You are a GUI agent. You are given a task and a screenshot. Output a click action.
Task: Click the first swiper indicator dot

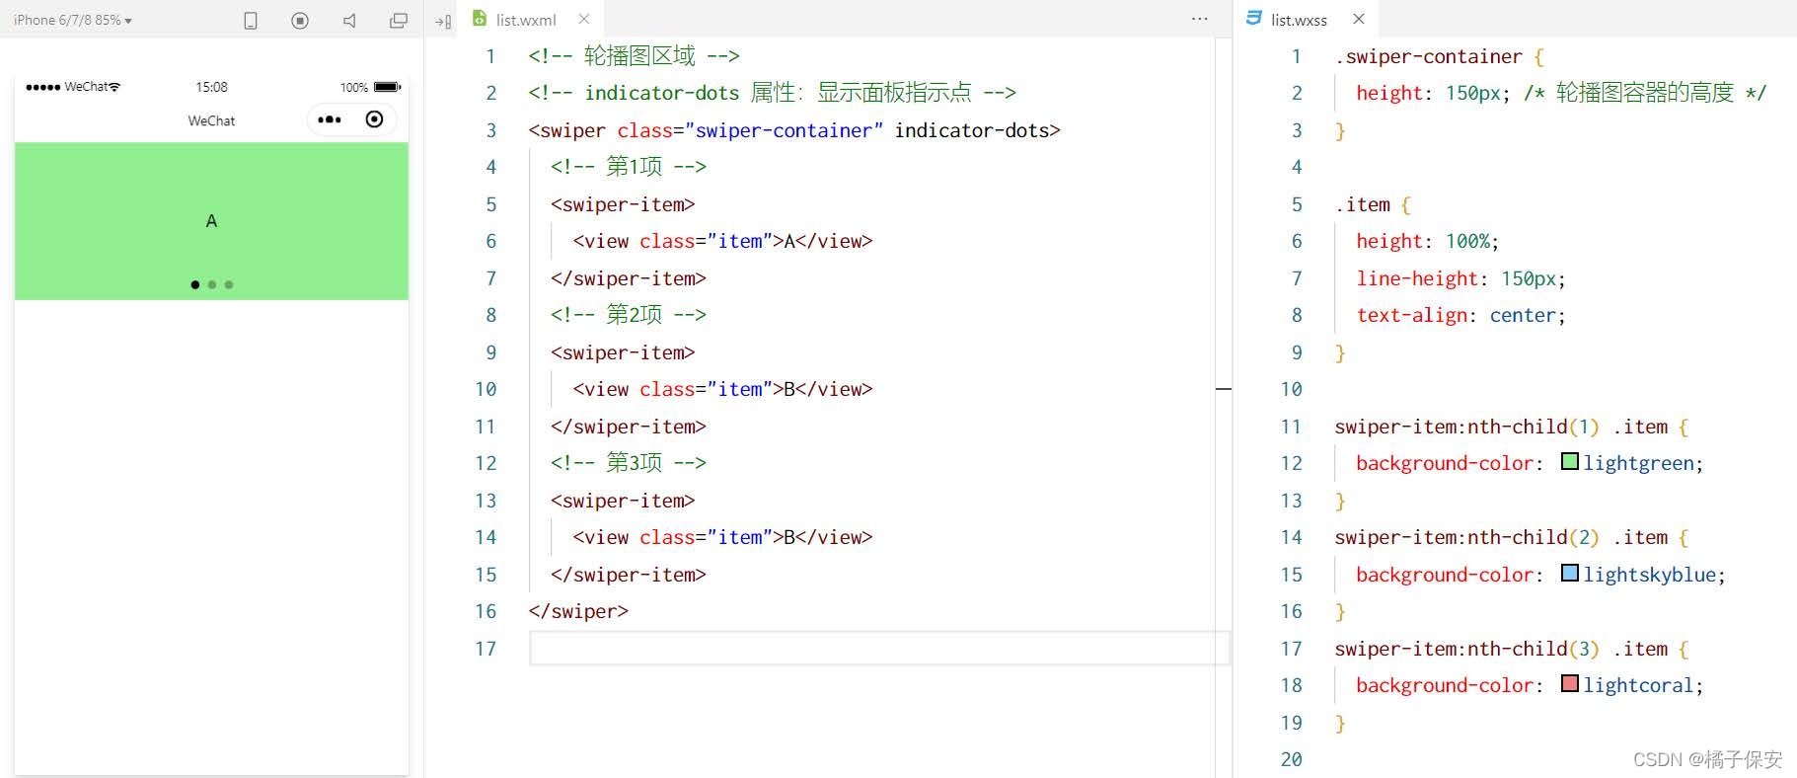(195, 284)
